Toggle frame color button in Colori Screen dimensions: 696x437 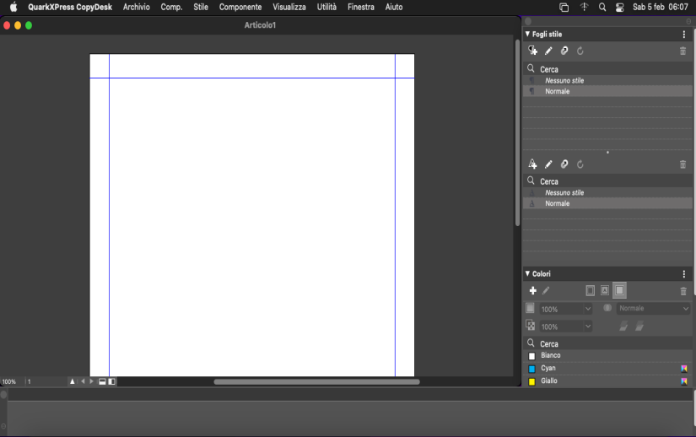[x=590, y=290]
